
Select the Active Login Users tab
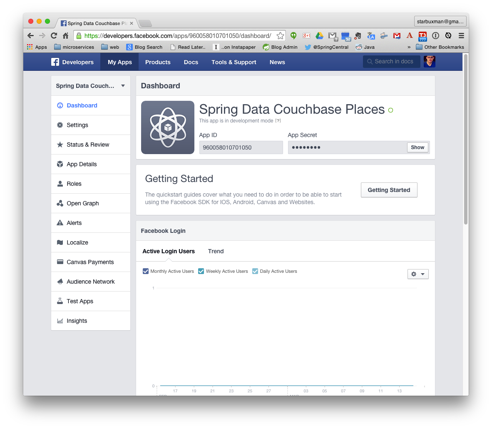(x=169, y=251)
